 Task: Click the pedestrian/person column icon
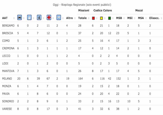[29, 17]
